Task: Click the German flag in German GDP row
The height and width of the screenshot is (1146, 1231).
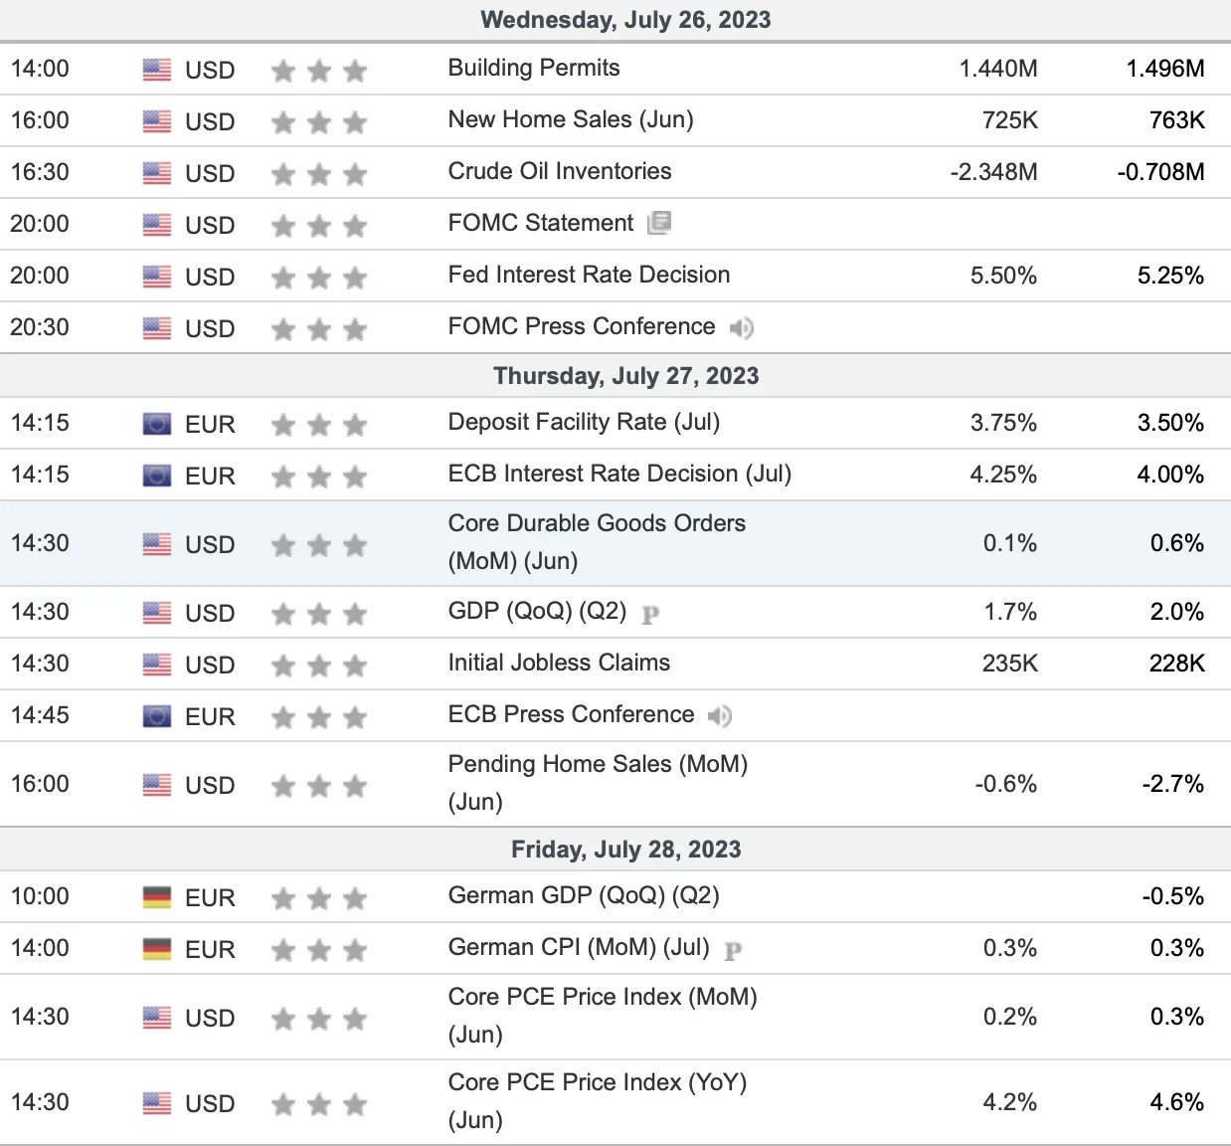Action: click(157, 897)
